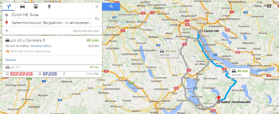The image size is (279, 114).
Task: Click Mostrar tráfico link
Action: [41, 46]
